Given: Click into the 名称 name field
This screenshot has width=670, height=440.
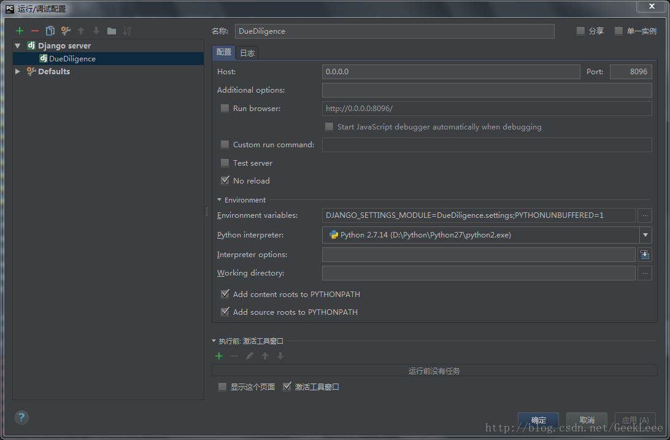Looking at the screenshot, I should pyautogui.click(x=395, y=31).
